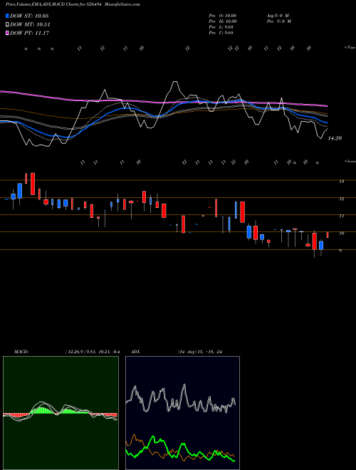Screen dimensions: 356x470
Task: Click the 'Pre V: 0 M' volume text
Action: (279, 21)
